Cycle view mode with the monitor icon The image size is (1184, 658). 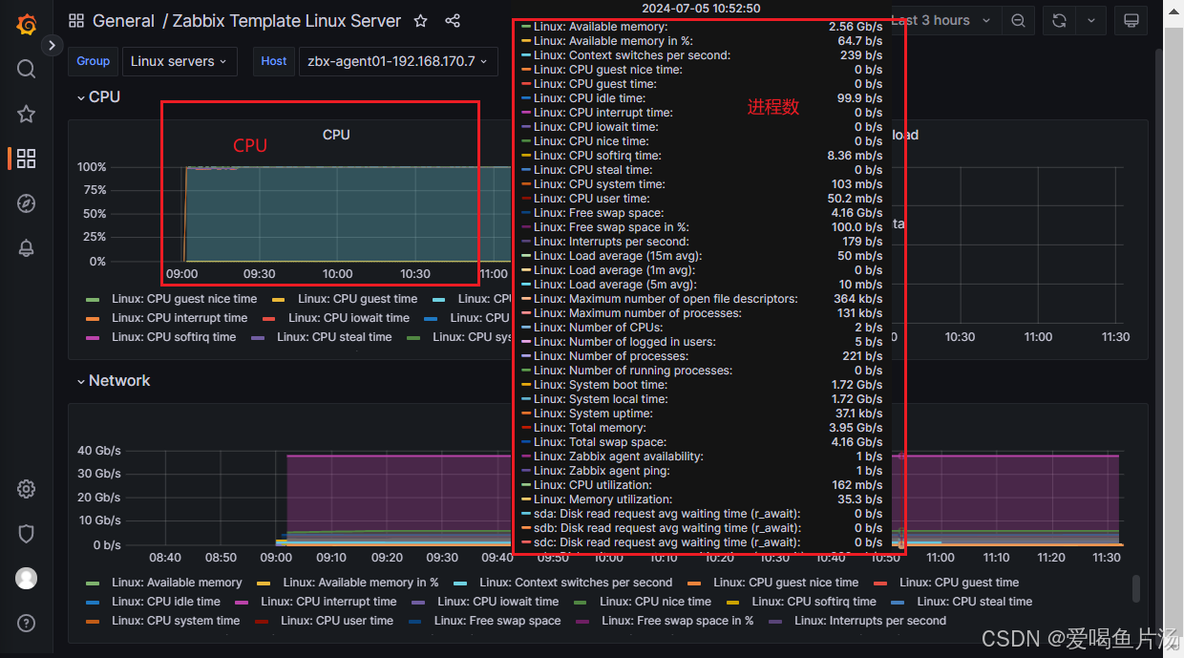tap(1131, 21)
